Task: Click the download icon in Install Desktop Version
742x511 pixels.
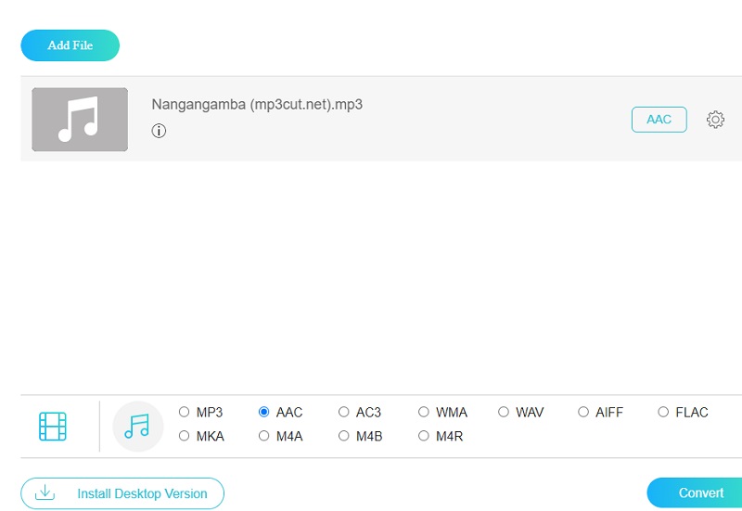Action: pos(45,493)
